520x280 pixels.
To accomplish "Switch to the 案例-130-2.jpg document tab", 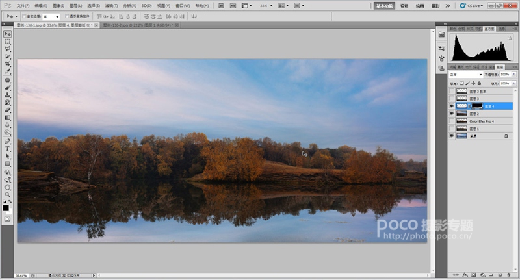I will pos(140,25).
